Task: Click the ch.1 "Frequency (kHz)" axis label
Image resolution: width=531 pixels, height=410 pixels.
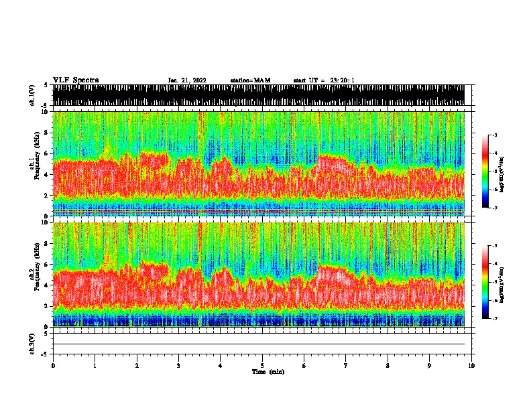Action: [37, 155]
